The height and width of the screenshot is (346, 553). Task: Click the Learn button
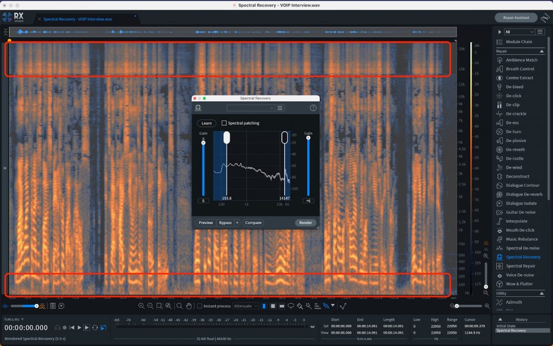point(207,123)
